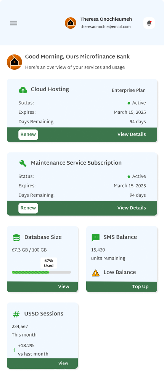The height and width of the screenshot is (376, 164).
Task: Tap the green upward trend arrow
Action: click(x=14, y=350)
